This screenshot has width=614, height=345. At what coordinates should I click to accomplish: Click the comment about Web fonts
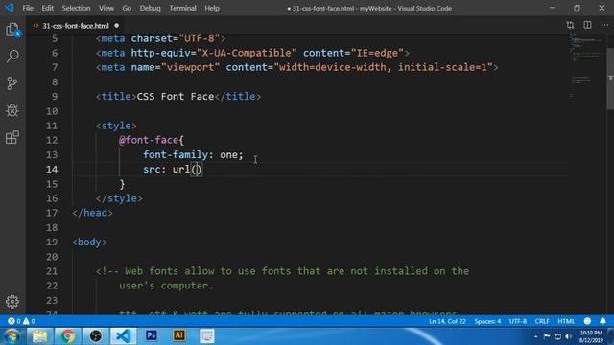[282, 271]
